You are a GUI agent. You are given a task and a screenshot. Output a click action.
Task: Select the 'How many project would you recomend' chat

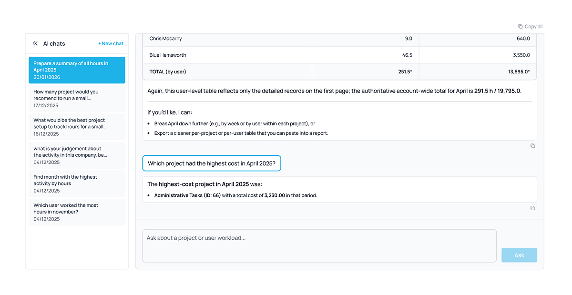pyautogui.click(x=77, y=98)
